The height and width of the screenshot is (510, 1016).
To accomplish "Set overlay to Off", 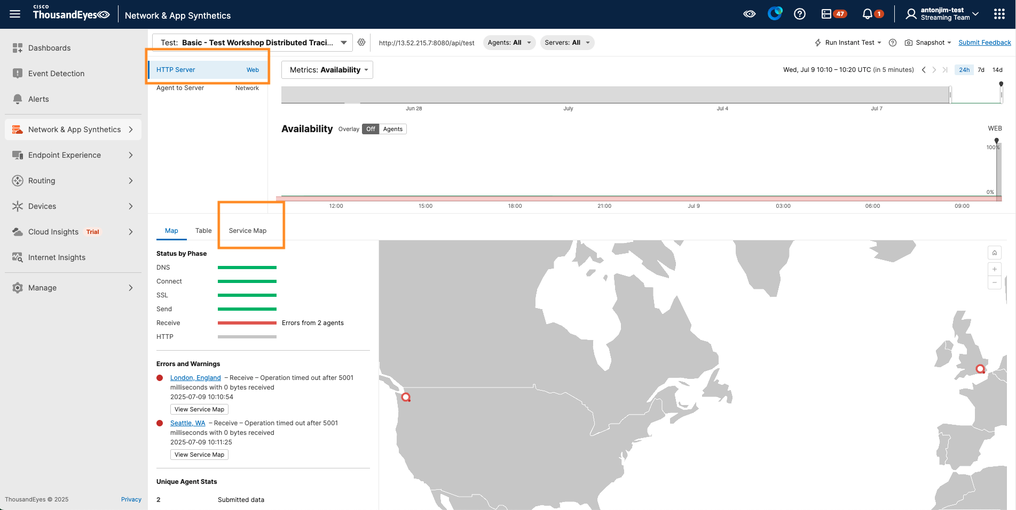I will [371, 129].
